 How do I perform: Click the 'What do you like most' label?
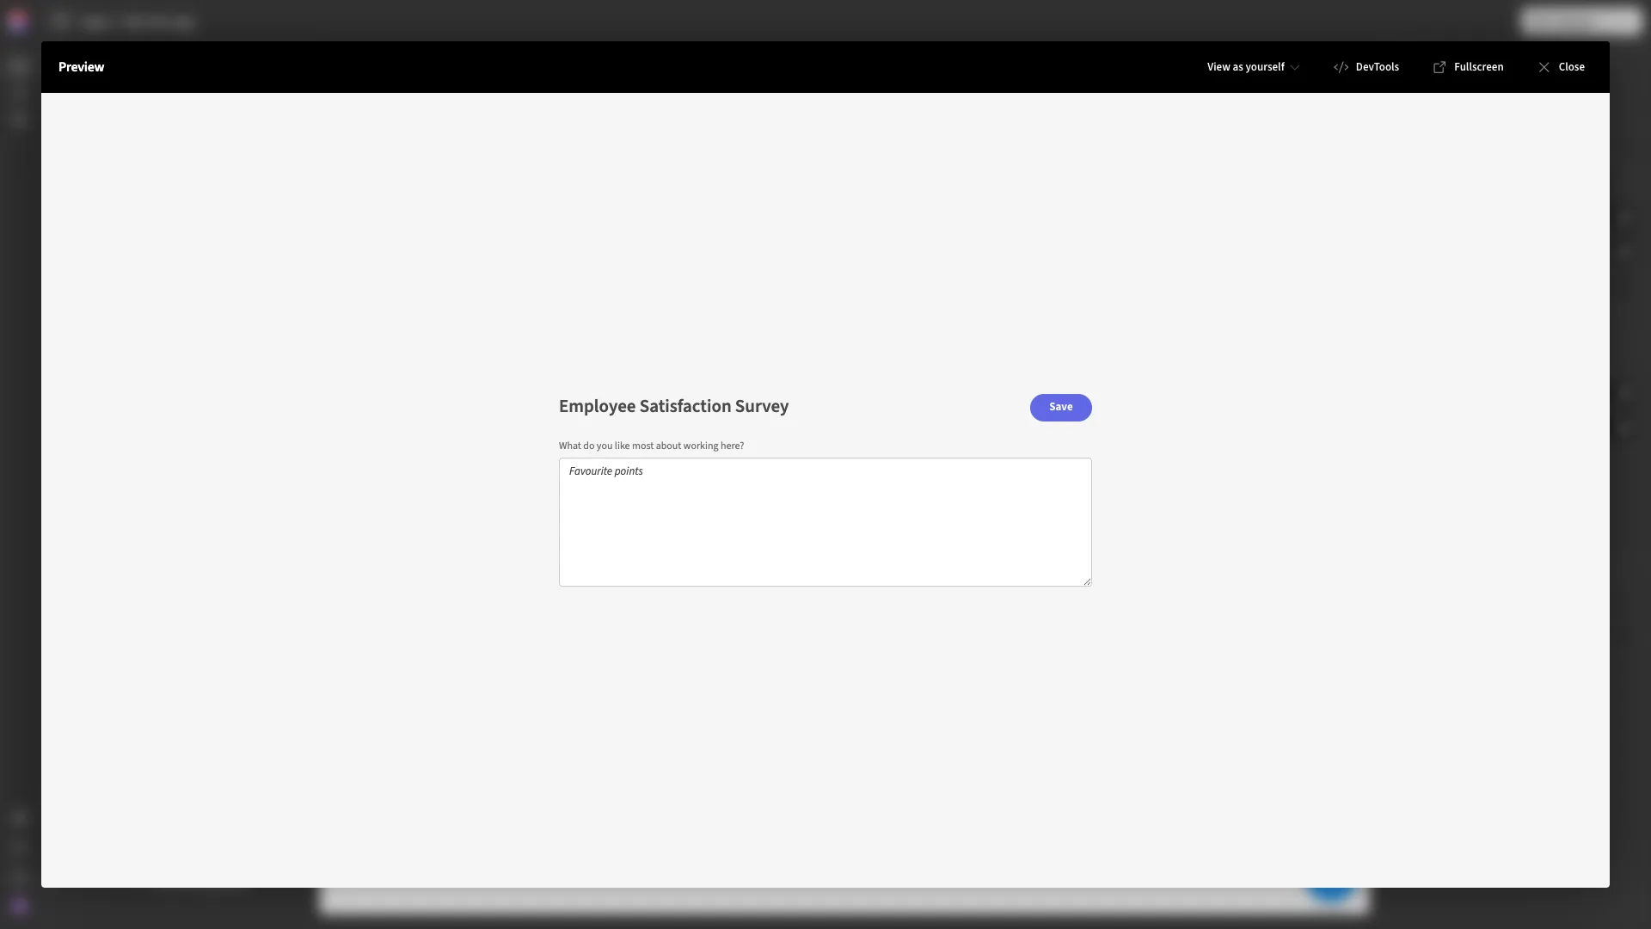click(x=651, y=446)
